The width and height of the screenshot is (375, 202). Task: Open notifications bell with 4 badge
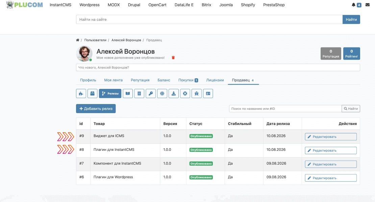[356, 5]
